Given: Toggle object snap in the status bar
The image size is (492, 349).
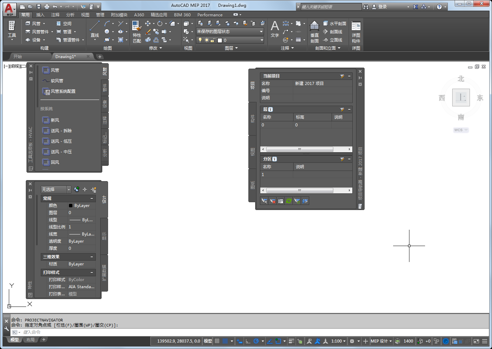Looking at the screenshot, I should 278,341.
